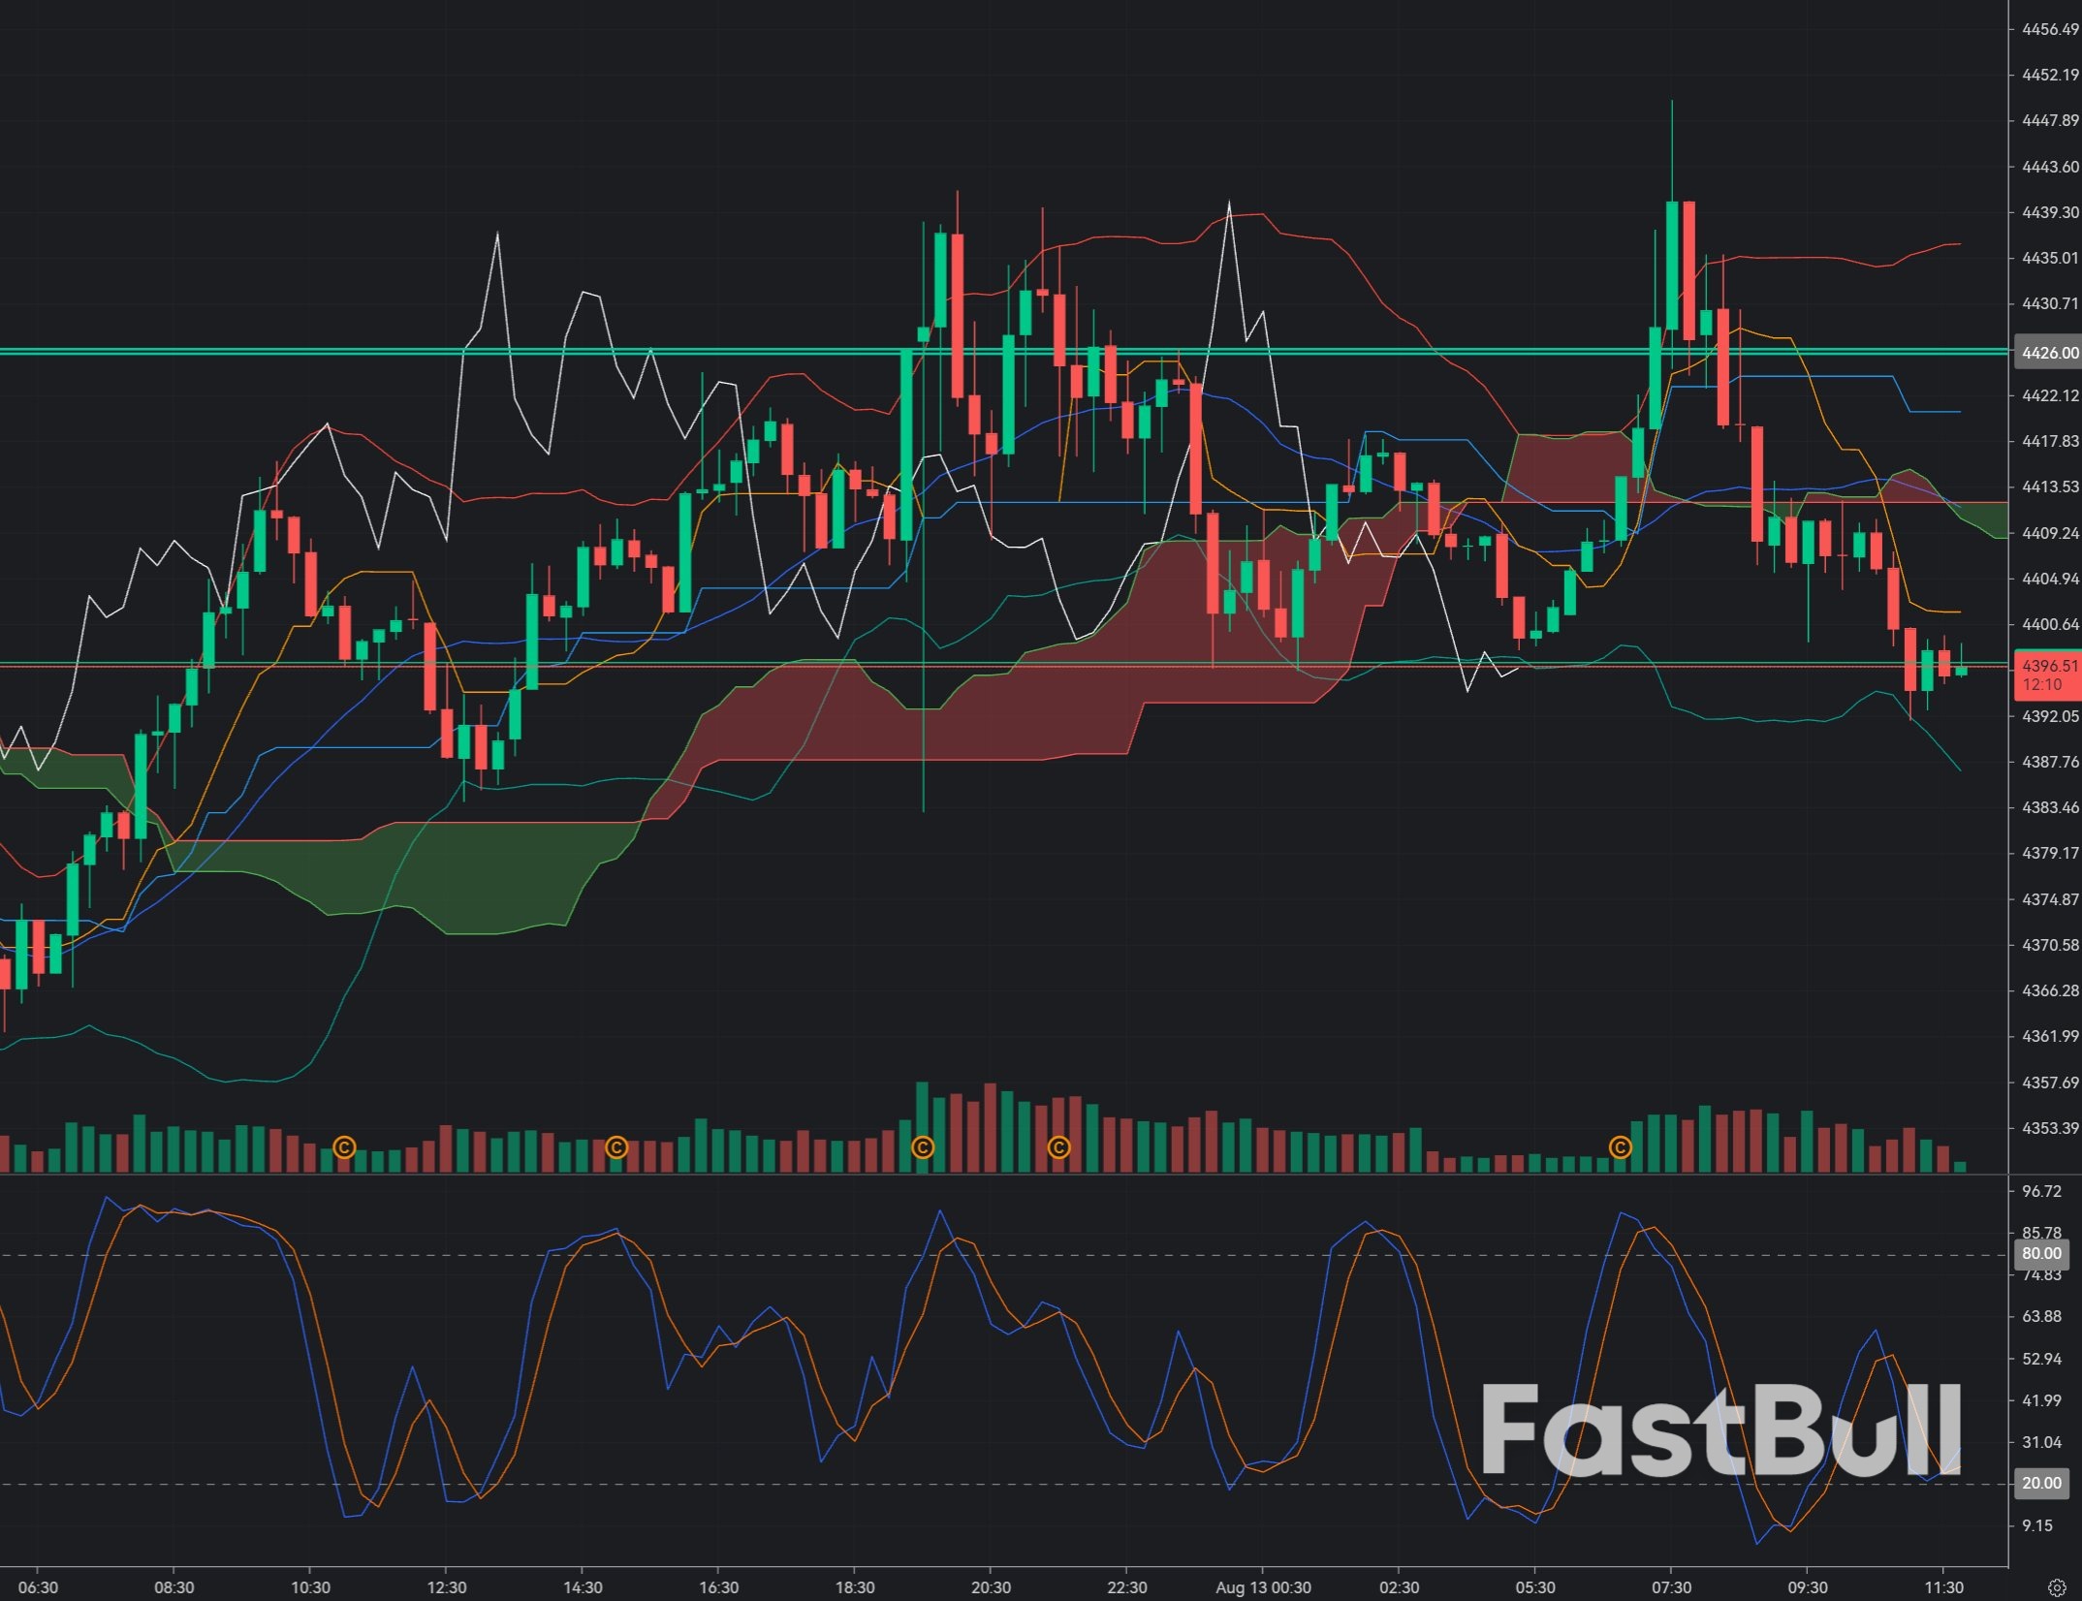Click the event marker just before 07:30
Screen dimensions: 2082x1601
pyautogui.click(x=1620, y=1147)
